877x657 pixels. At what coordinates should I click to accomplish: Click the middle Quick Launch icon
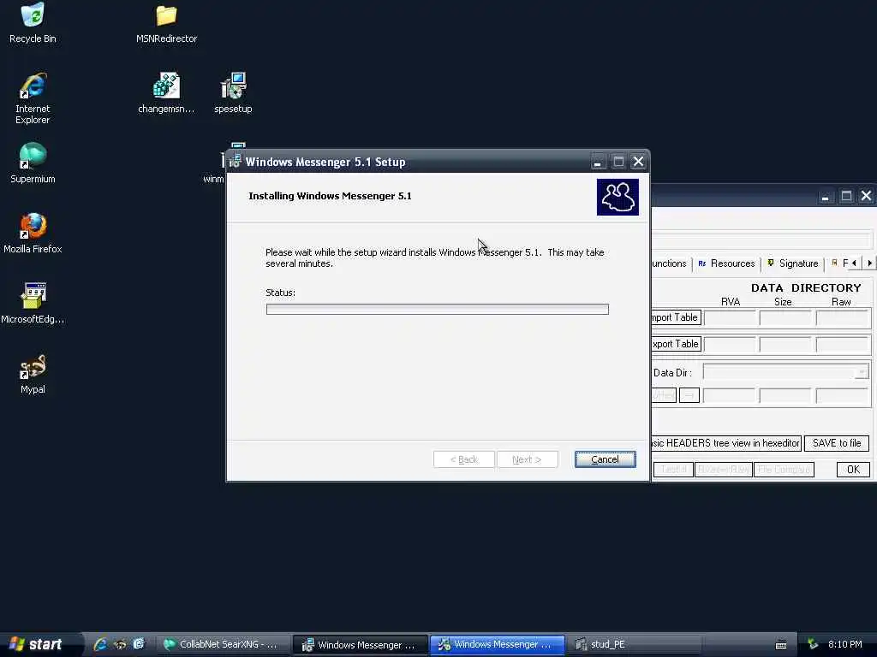[120, 644]
